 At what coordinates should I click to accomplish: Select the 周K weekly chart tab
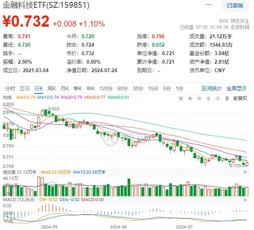(x=52, y=88)
